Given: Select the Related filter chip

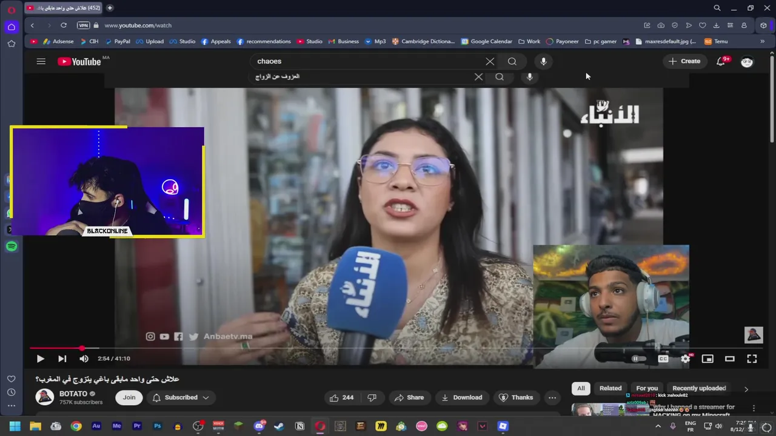Looking at the screenshot, I should (x=610, y=388).
